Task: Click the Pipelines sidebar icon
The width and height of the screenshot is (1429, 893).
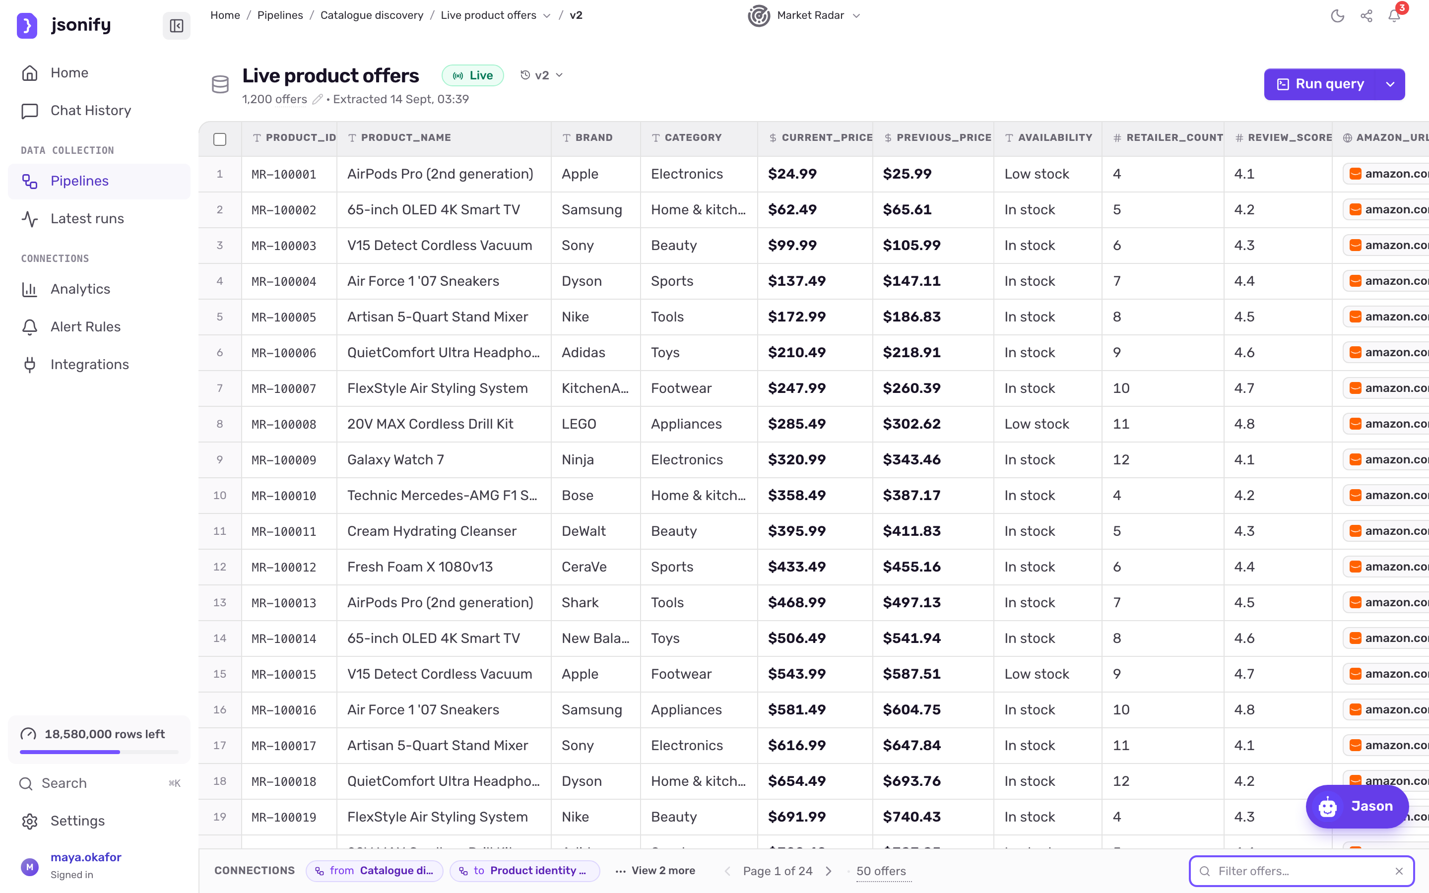Action: (x=30, y=181)
